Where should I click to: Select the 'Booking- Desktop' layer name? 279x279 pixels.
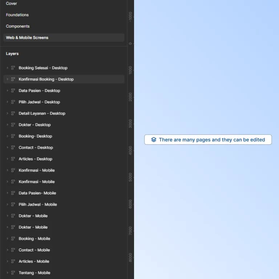(35, 136)
